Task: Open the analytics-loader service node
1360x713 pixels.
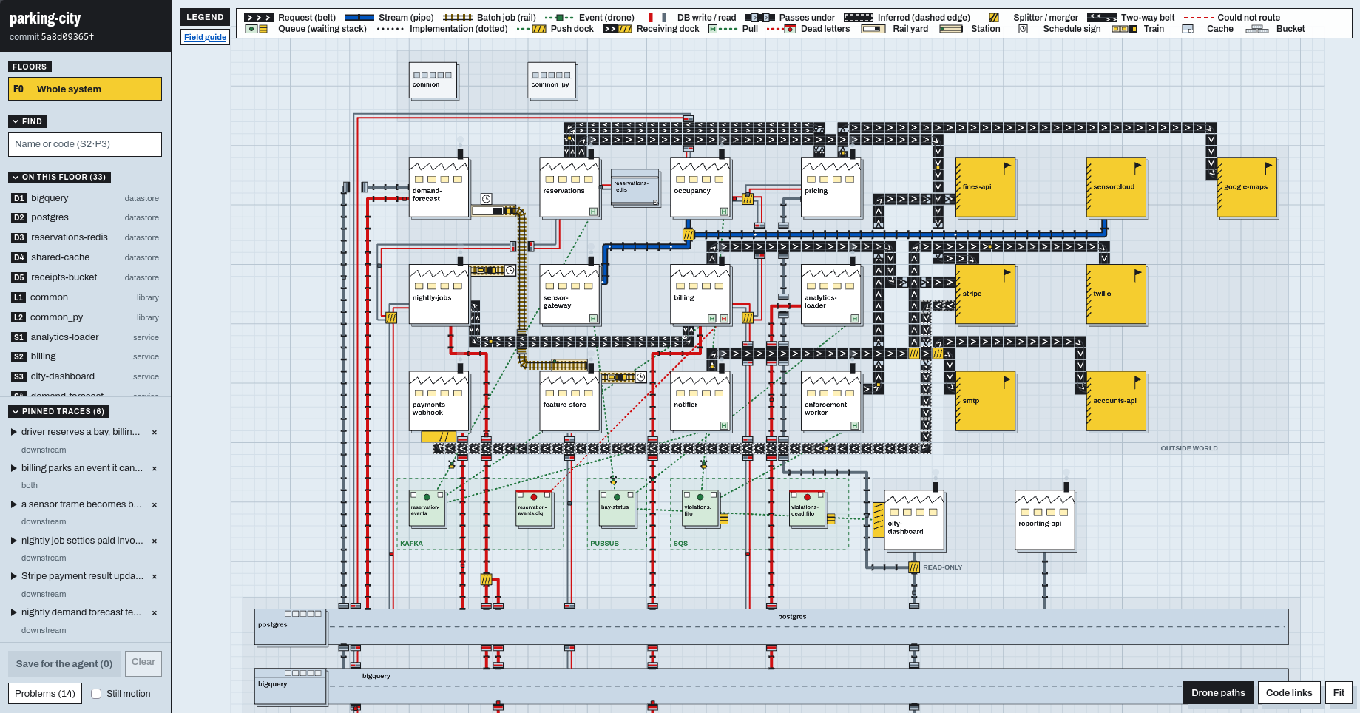Action: coord(831,294)
